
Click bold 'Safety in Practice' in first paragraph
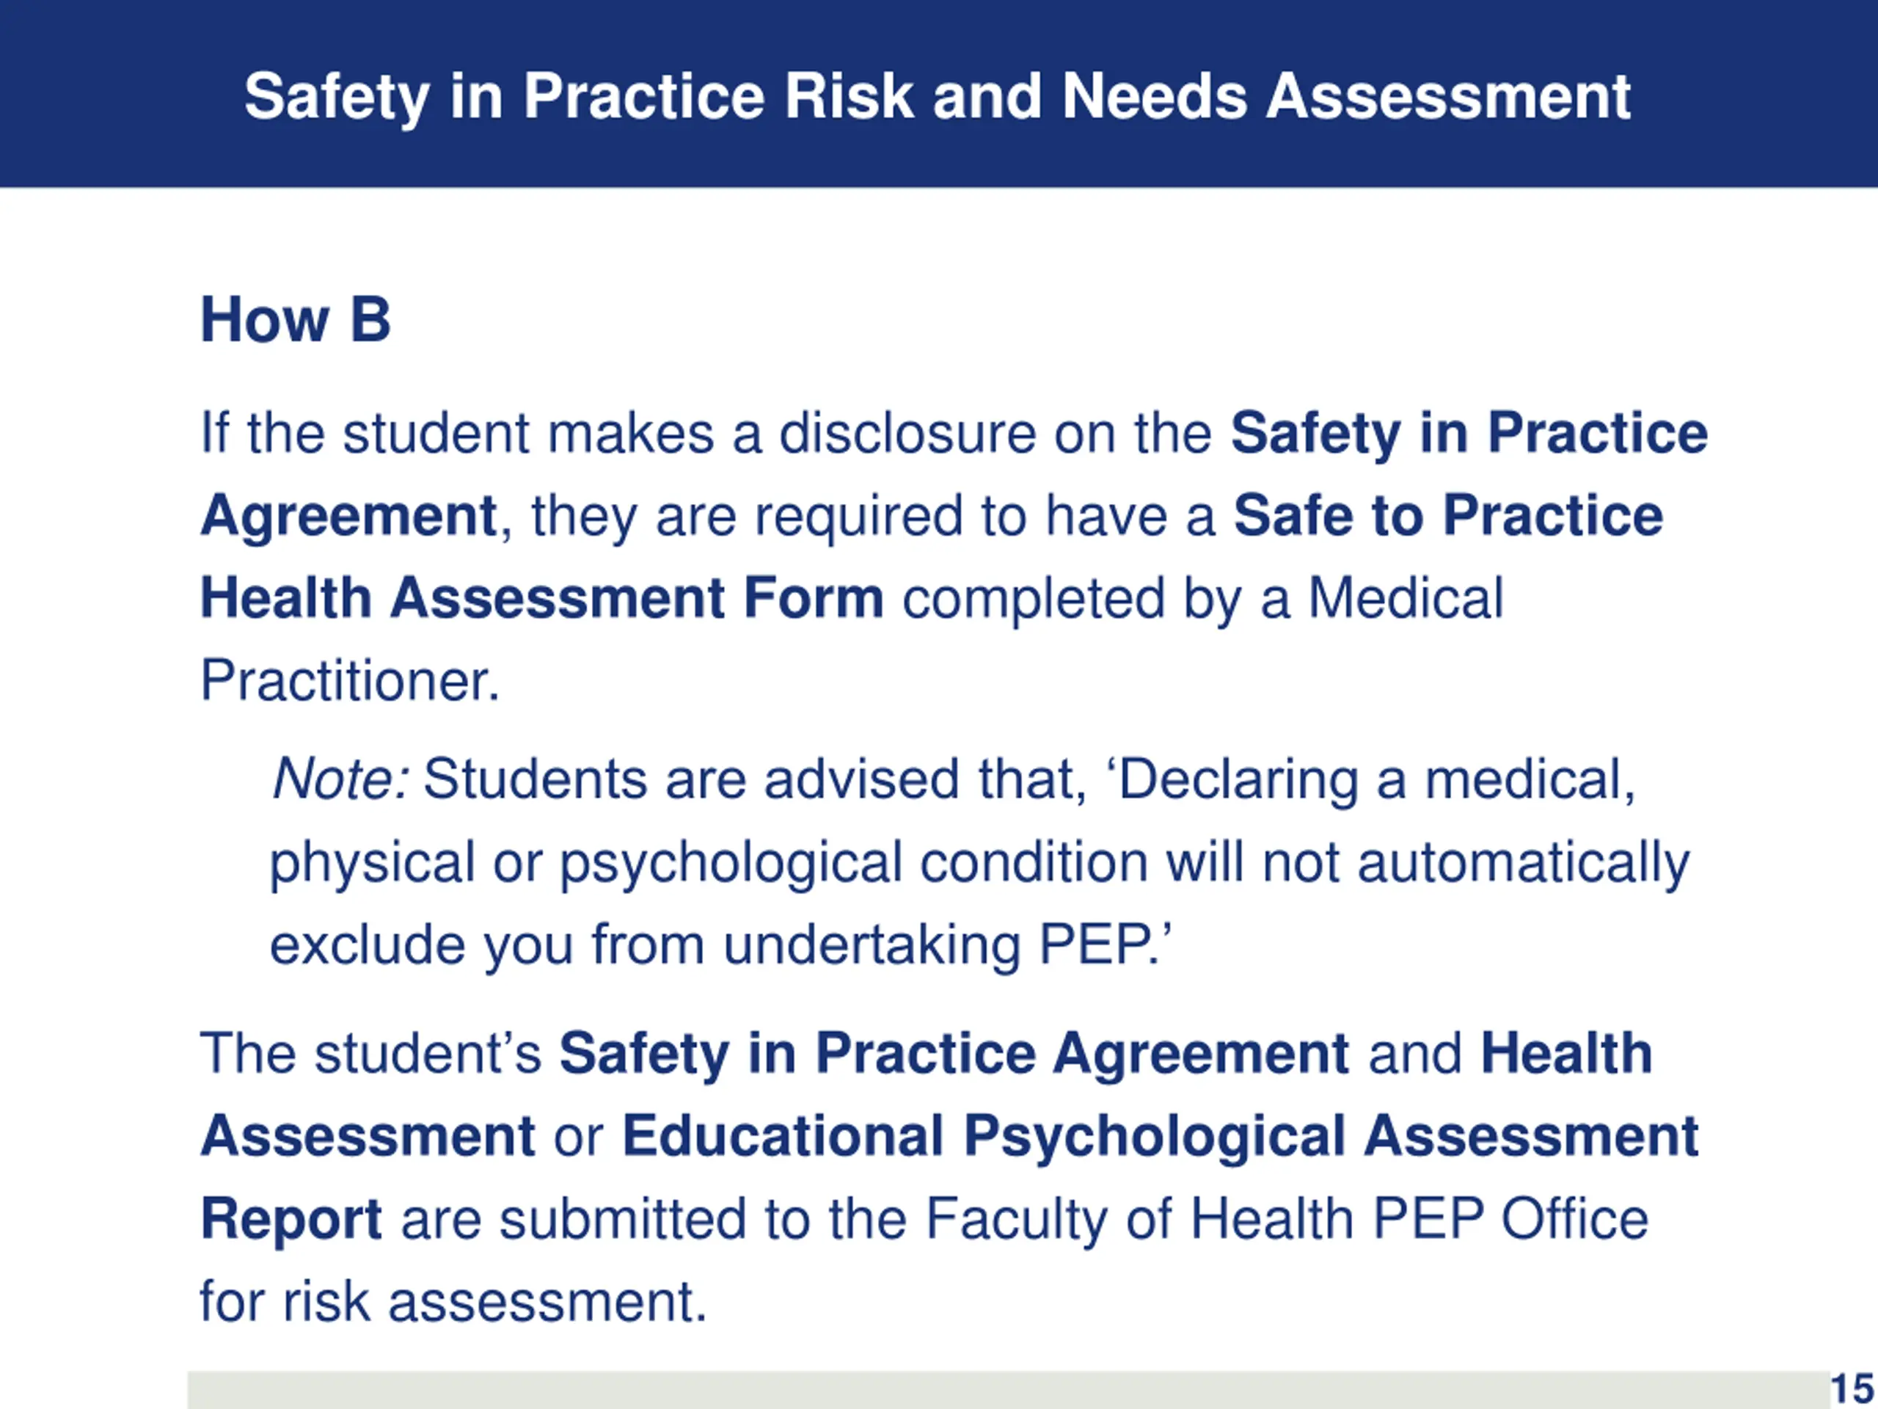(1468, 433)
